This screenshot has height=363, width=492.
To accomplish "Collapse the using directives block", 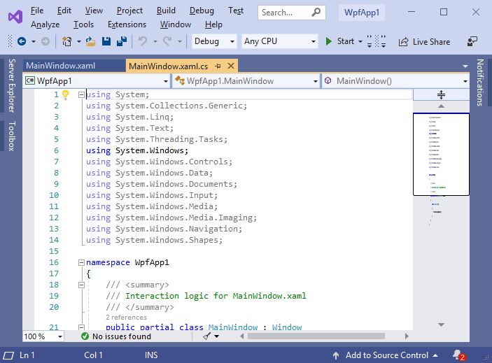I will click(81, 94).
